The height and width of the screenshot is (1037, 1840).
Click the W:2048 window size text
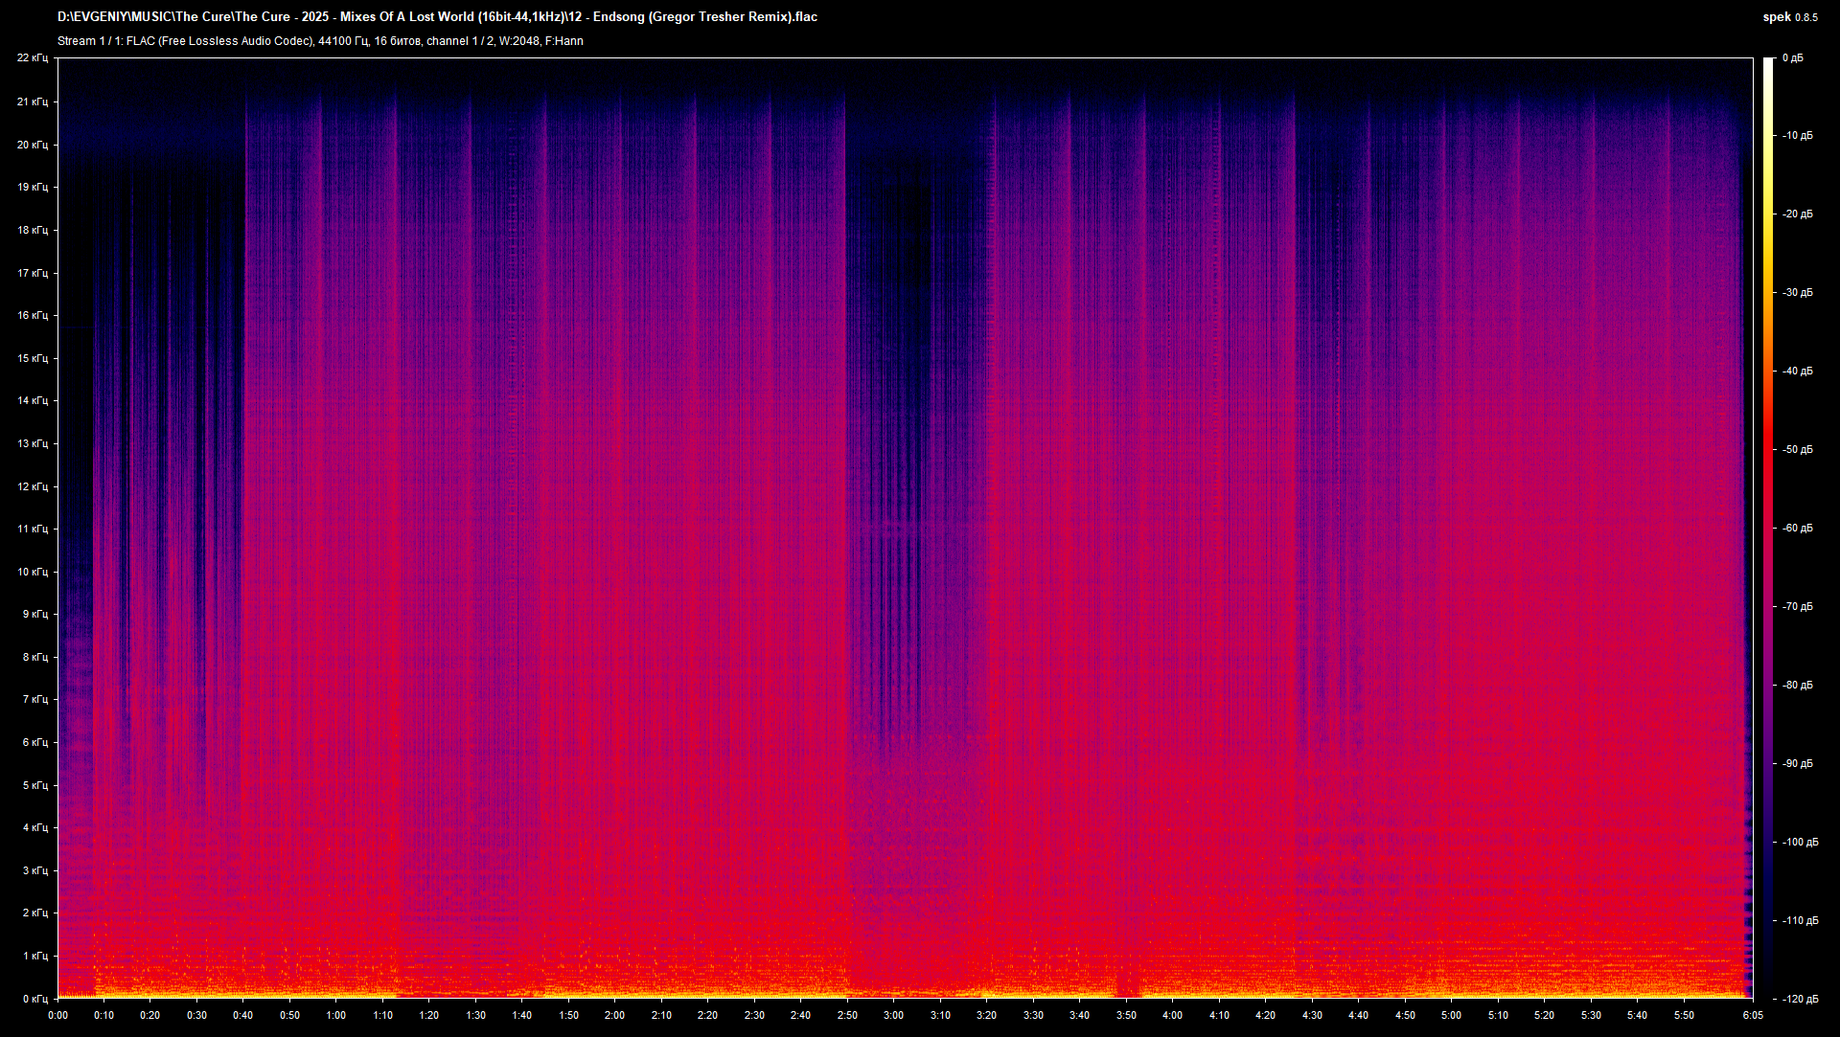[x=518, y=40]
